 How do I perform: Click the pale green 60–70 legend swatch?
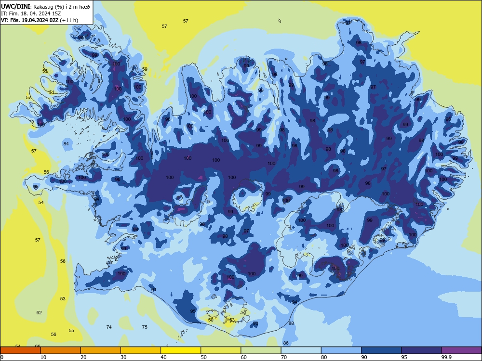tap(261, 350)
